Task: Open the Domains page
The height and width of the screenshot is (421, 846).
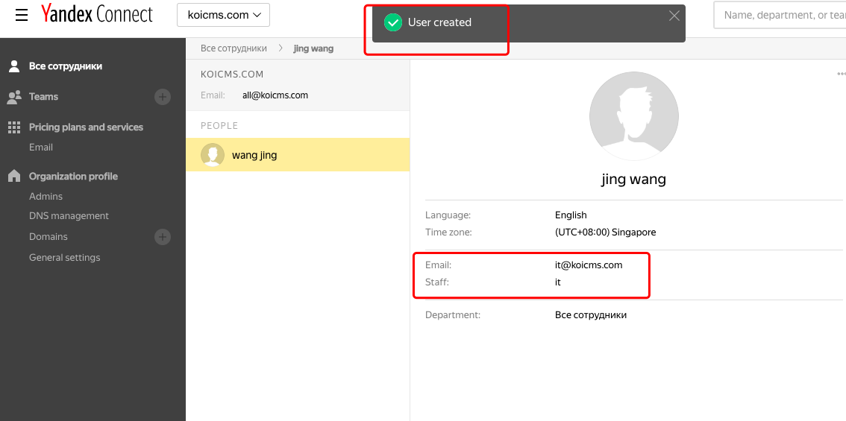Action: click(x=48, y=237)
